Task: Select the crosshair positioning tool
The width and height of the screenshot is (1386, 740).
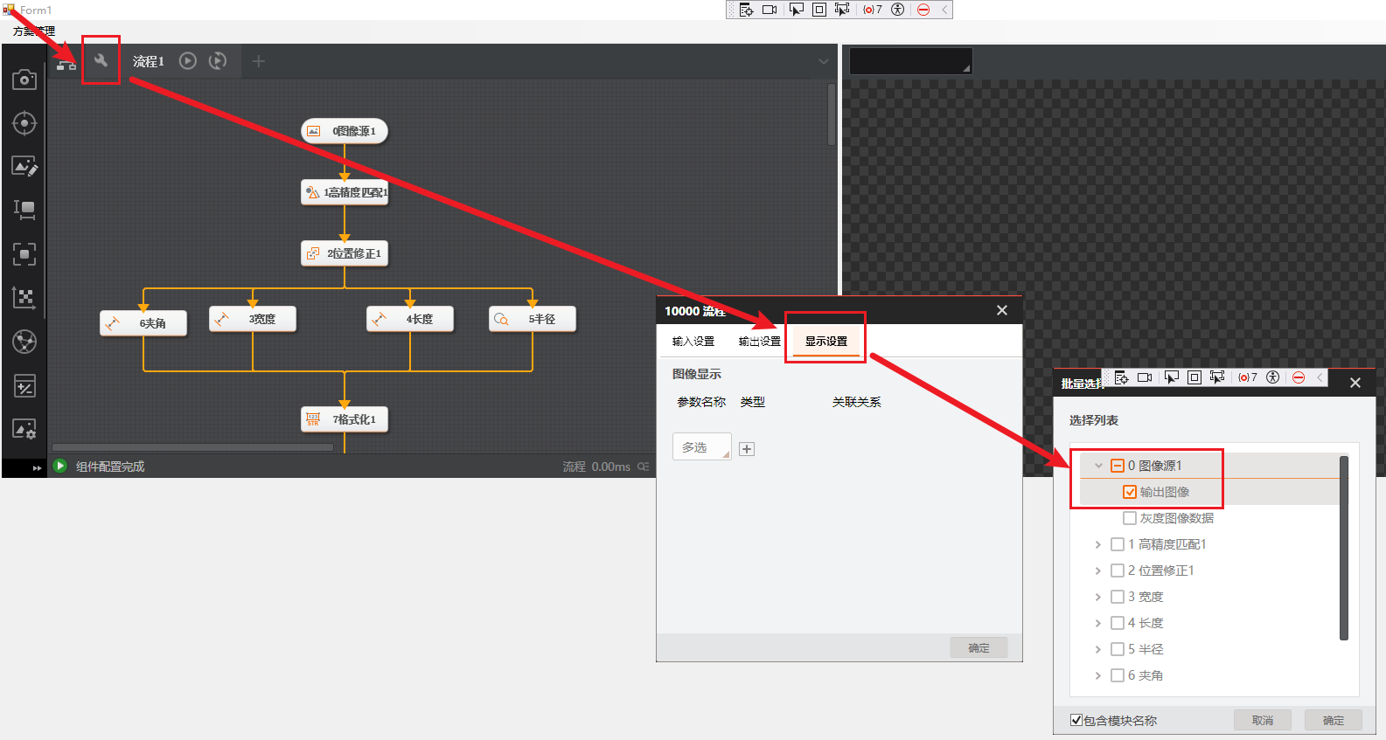Action: click(24, 123)
